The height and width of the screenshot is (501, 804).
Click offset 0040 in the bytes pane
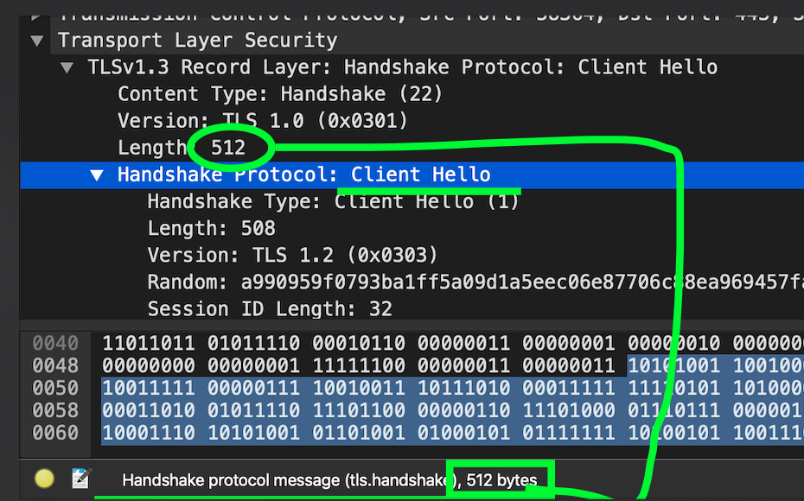click(54, 343)
